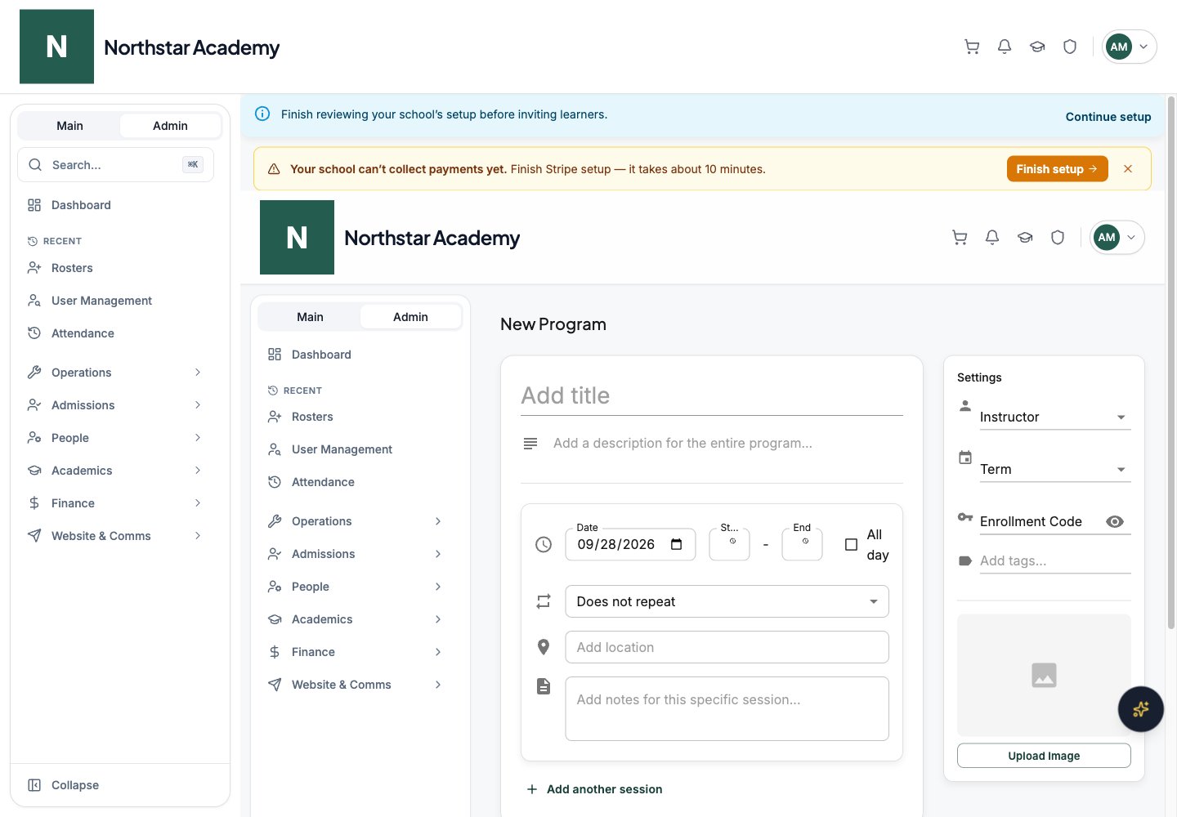Image resolution: width=1177 pixels, height=817 pixels.
Task: Open the floating sparkle assistant button
Action: tap(1141, 709)
